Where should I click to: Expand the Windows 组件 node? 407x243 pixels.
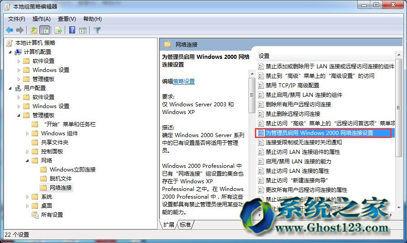(27, 133)
